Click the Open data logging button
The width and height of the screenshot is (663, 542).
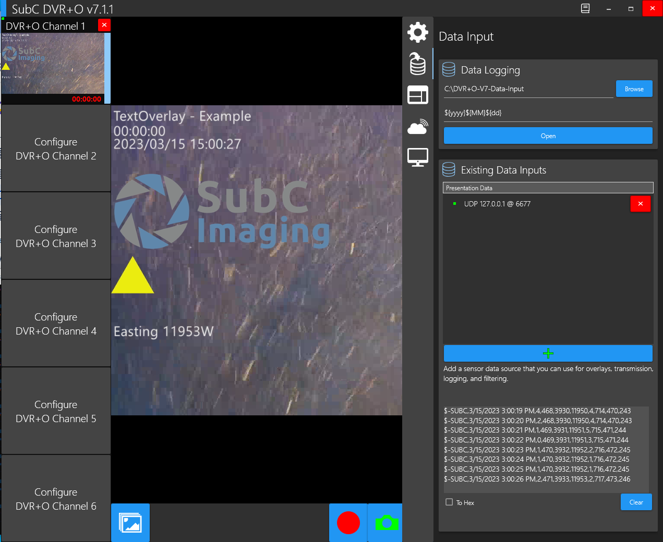click(x=548, y=136)
